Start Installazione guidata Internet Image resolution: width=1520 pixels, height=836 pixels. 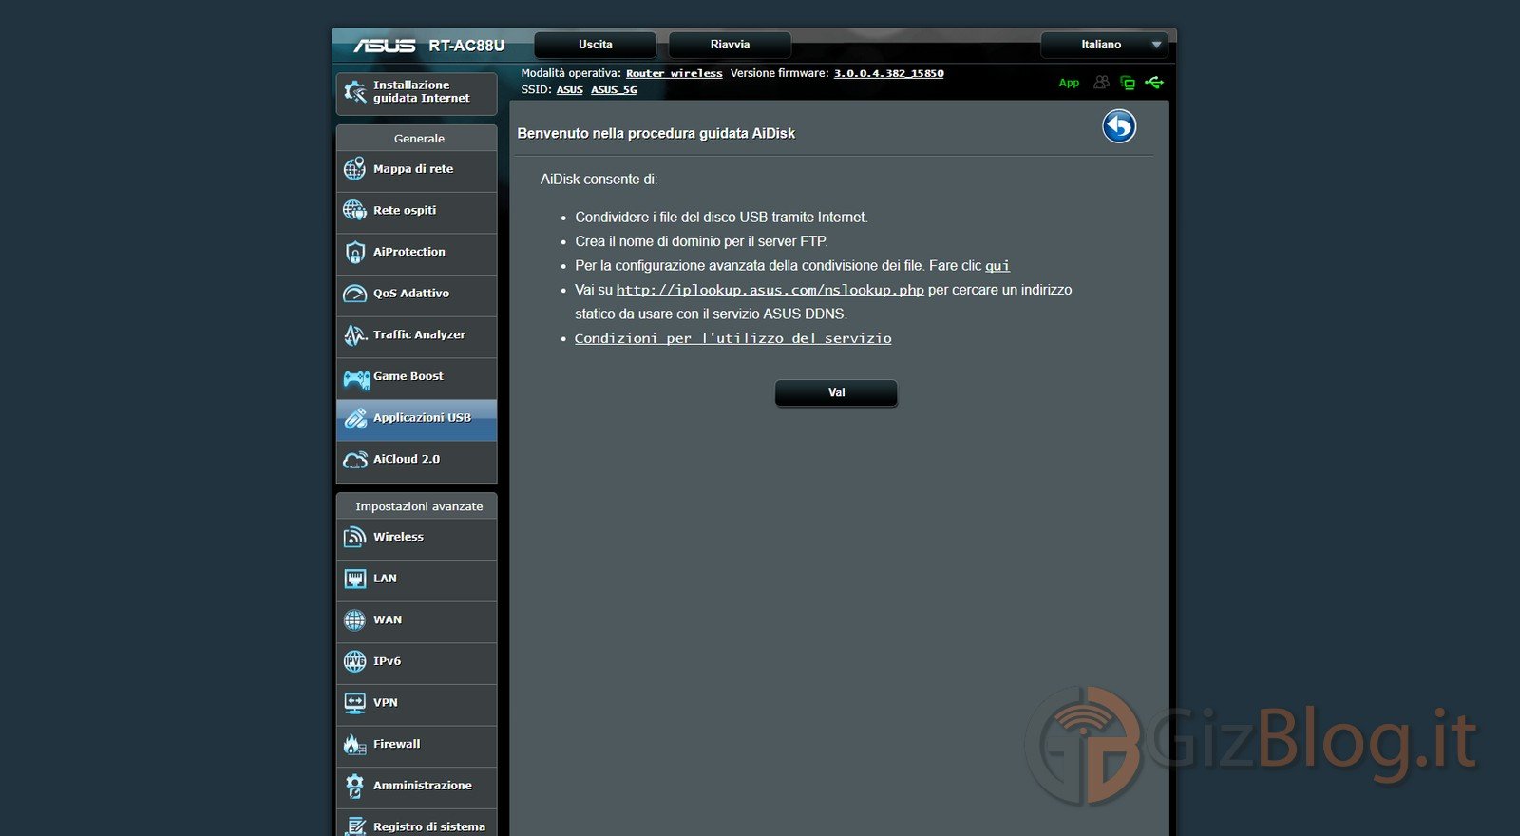pos(416,92)
